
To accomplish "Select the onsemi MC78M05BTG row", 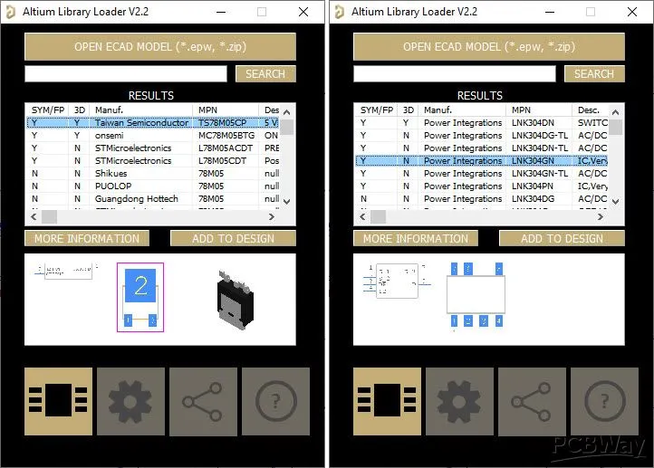I will pos(153,136).
